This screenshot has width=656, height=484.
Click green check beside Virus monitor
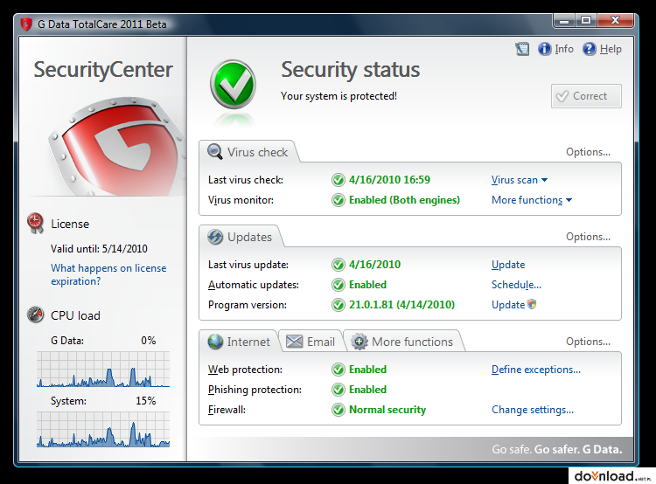(x=338, y=200)
